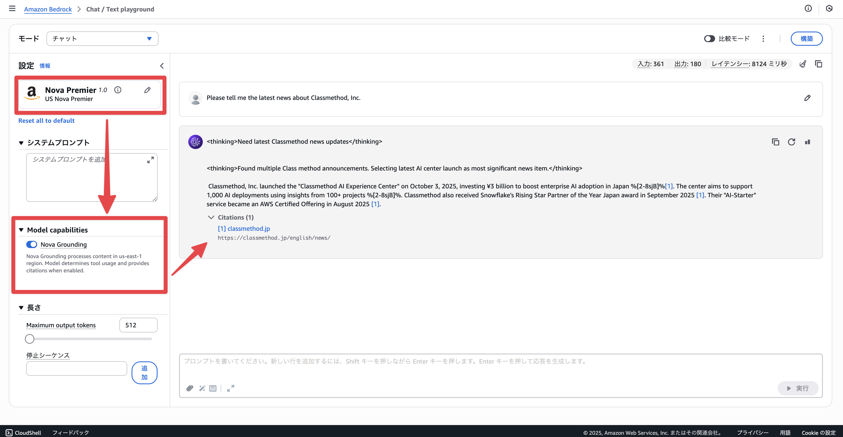Open the Nova Premier info icon
Image resolution: width=843 pixels, height=437 pixels.
tap(118, 90)
